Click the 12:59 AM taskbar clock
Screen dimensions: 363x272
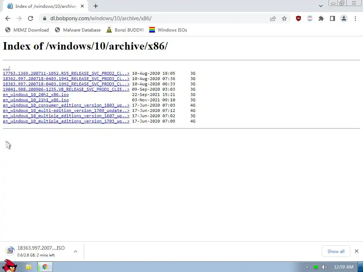(x=344, y=267)
